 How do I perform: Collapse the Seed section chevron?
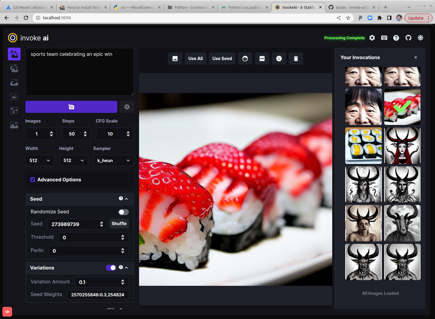(126, 199)
